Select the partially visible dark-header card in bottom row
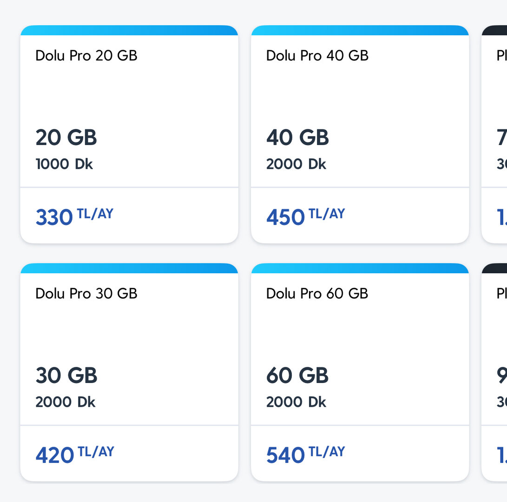Screen dimensions: 507x502 [x=495, y=372]
